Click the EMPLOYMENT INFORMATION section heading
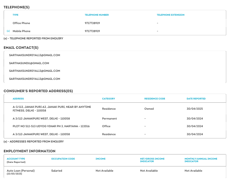 click(29, 151)
